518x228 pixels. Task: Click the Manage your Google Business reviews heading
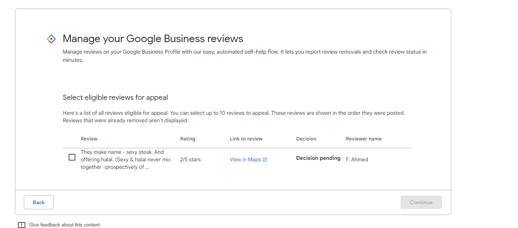(x=153, y=39)
